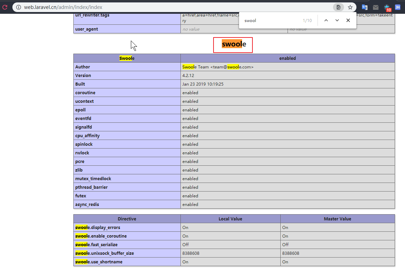Close the find bar
The height and width of the screenshot is (273, 405).
pyautogui.click(x=348, y=20)
